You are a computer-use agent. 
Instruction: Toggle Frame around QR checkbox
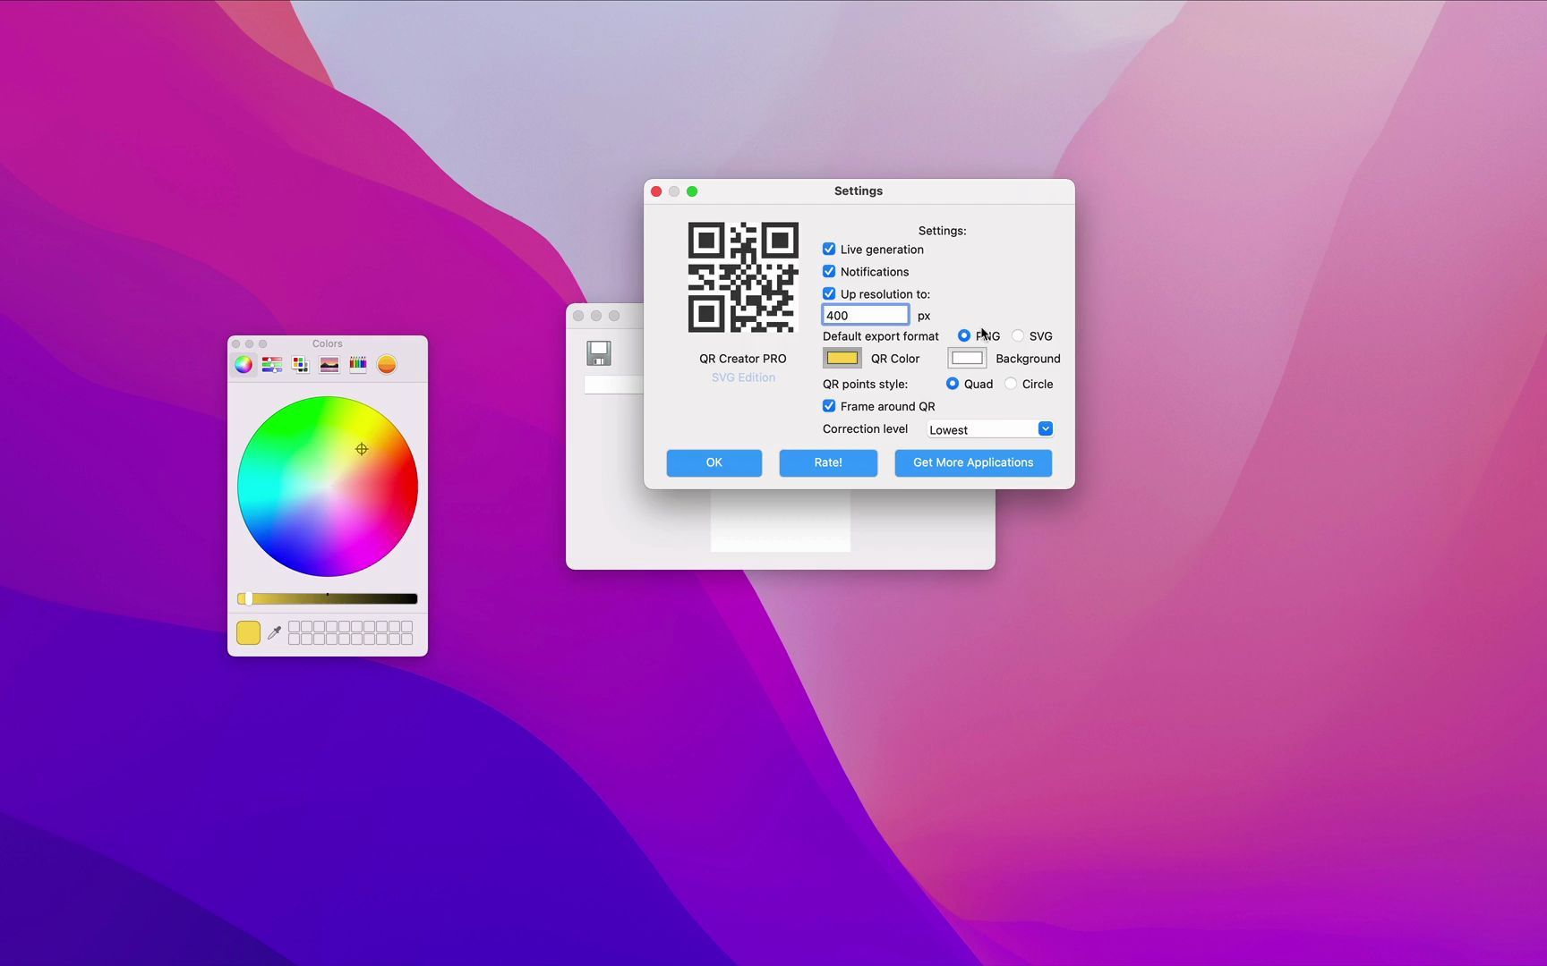[x=829, y=406]
